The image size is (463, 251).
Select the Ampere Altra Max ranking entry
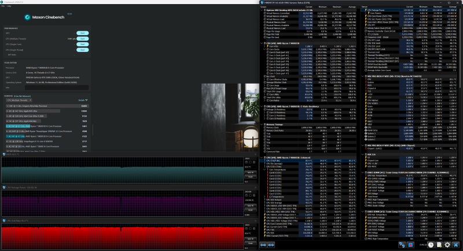point(47,106)
